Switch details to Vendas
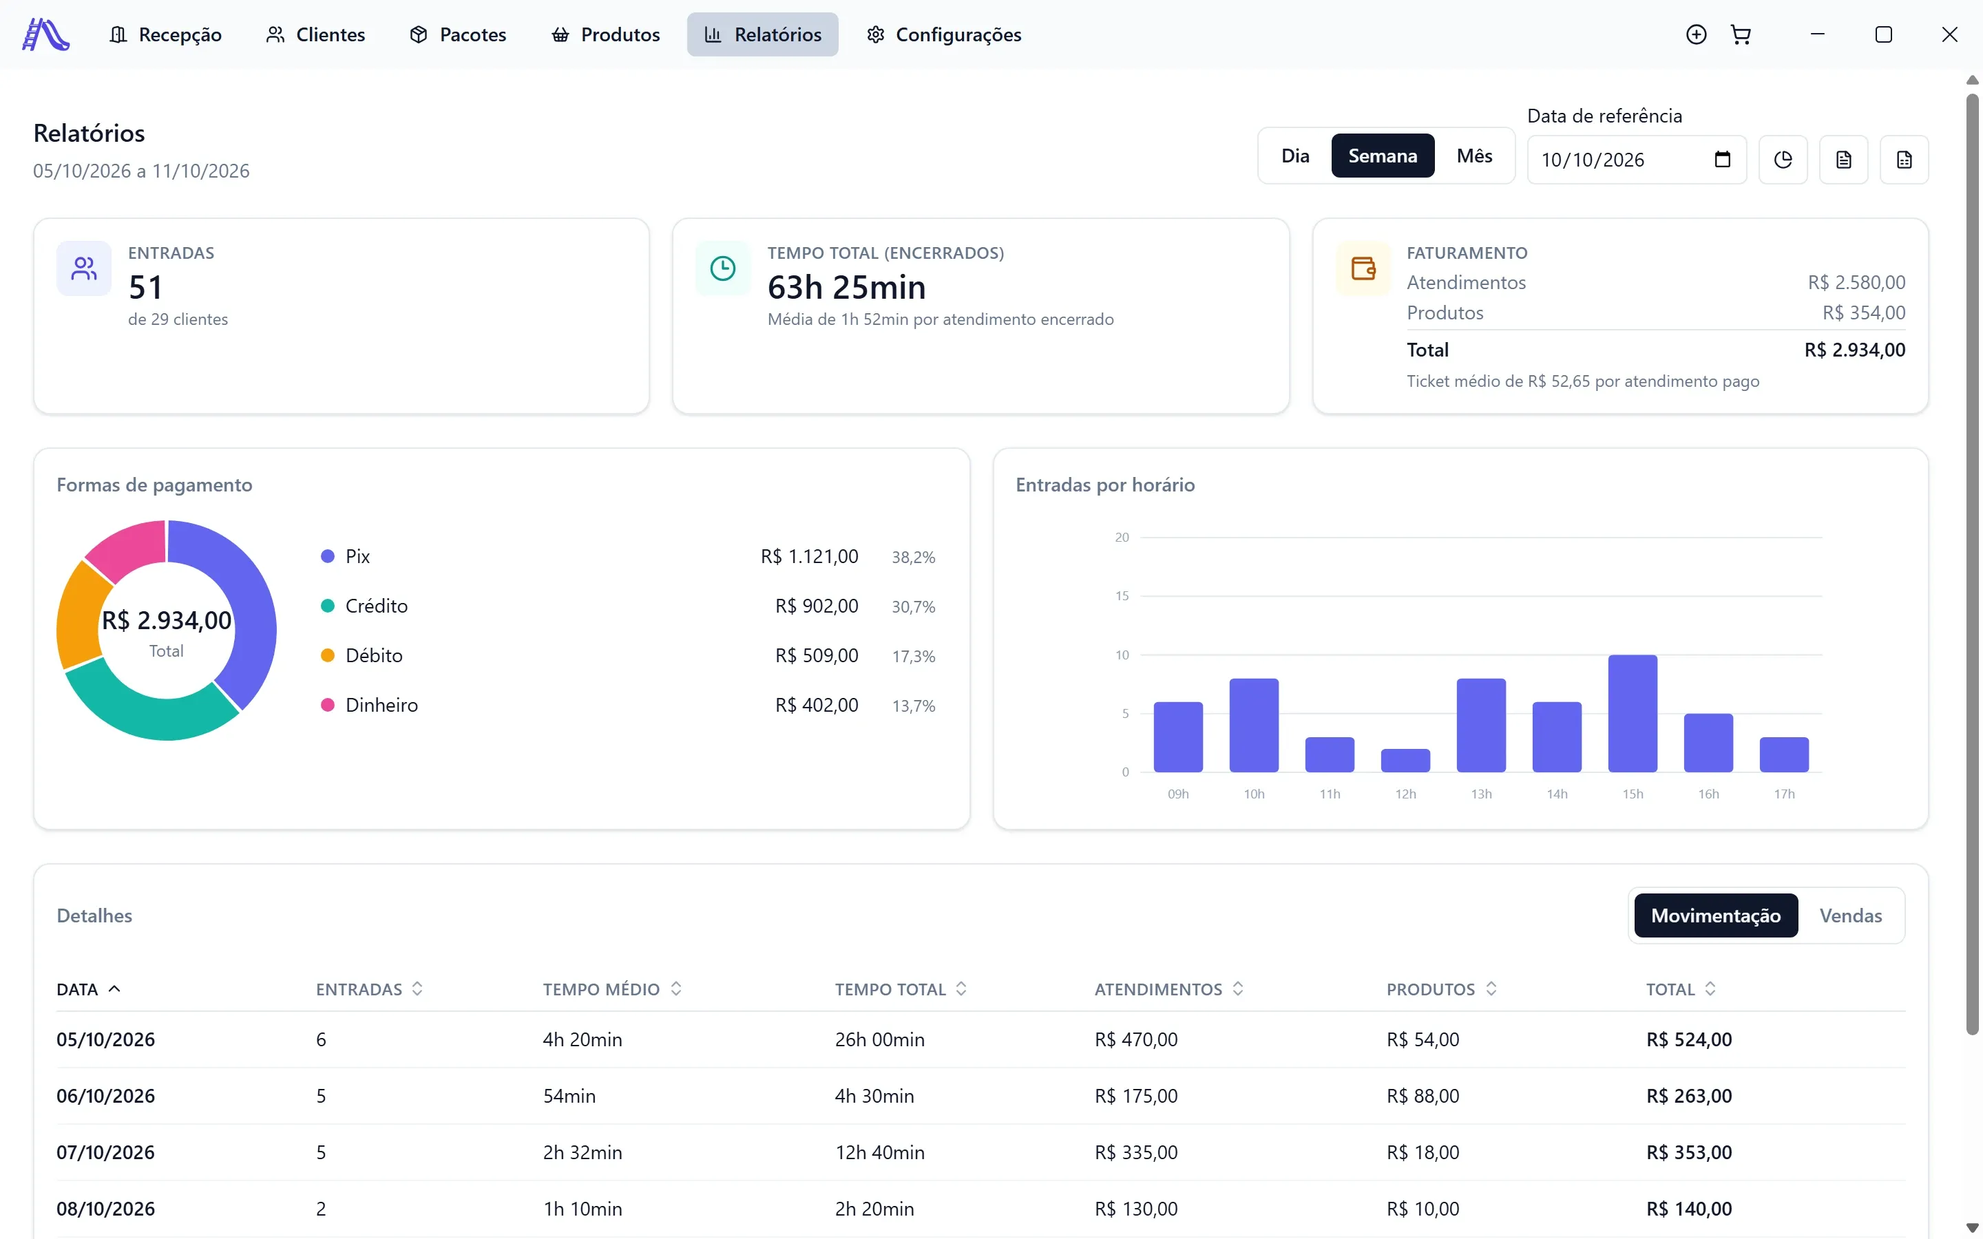 click(x=1850, y=915)
